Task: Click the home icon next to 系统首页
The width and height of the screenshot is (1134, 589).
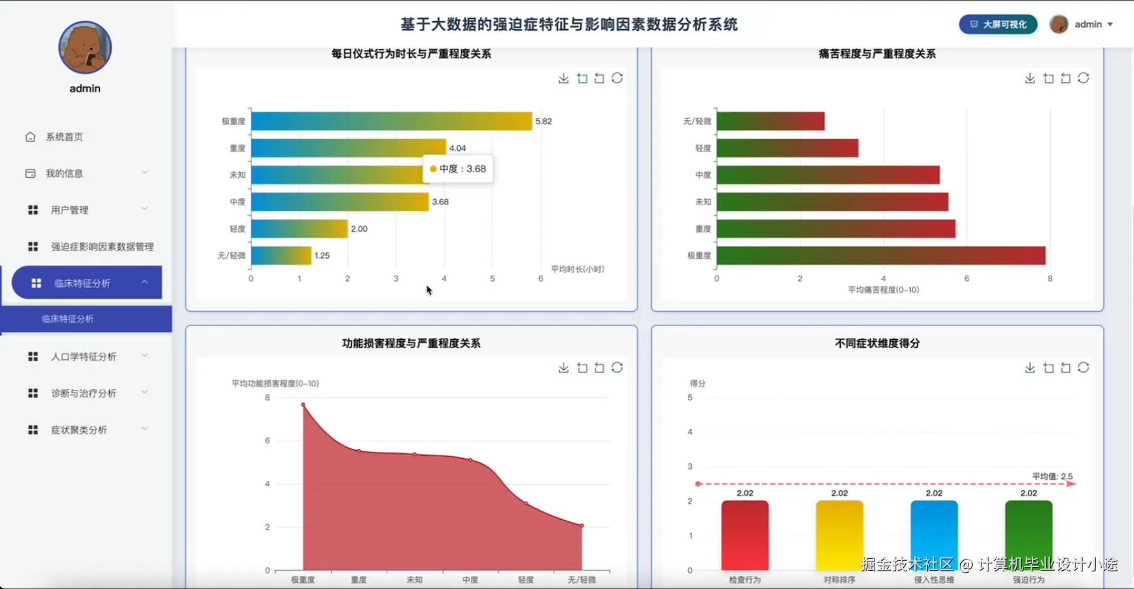Action: (x=29, y=136)
